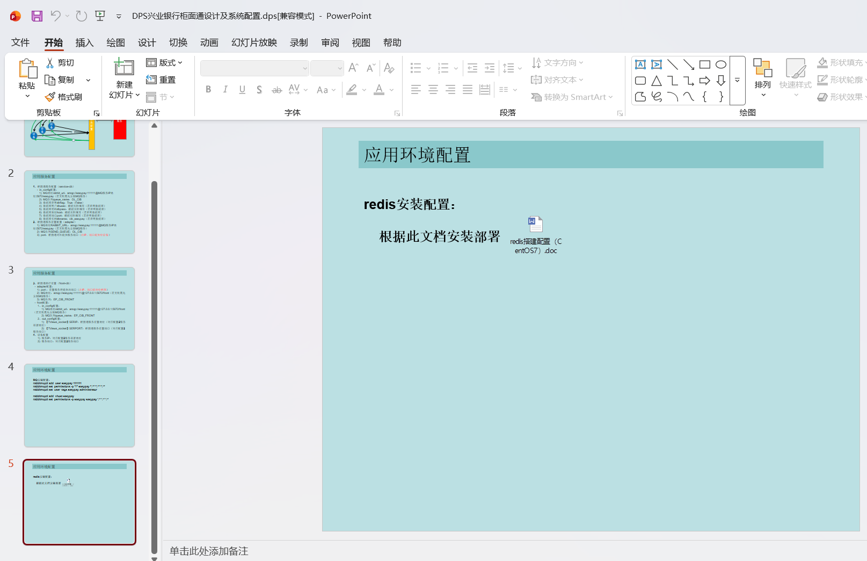Select slide 2 thumbnail

tap(79, 212)
